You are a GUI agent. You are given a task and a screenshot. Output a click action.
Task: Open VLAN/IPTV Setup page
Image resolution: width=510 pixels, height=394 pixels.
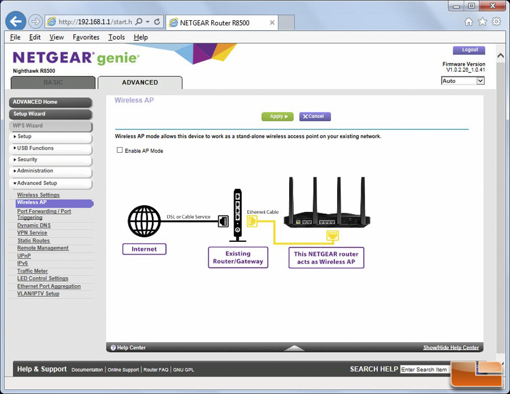click(38, 294)
